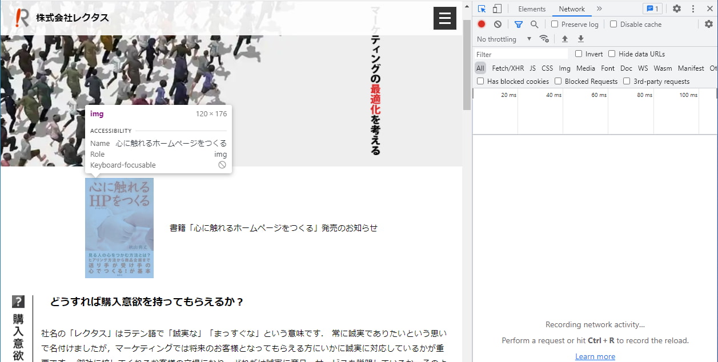Clear the network log

(x=496, y=24)
